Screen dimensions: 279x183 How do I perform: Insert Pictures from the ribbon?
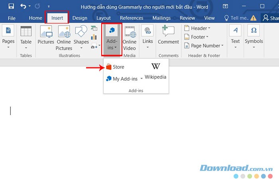(x=45, y=36)
